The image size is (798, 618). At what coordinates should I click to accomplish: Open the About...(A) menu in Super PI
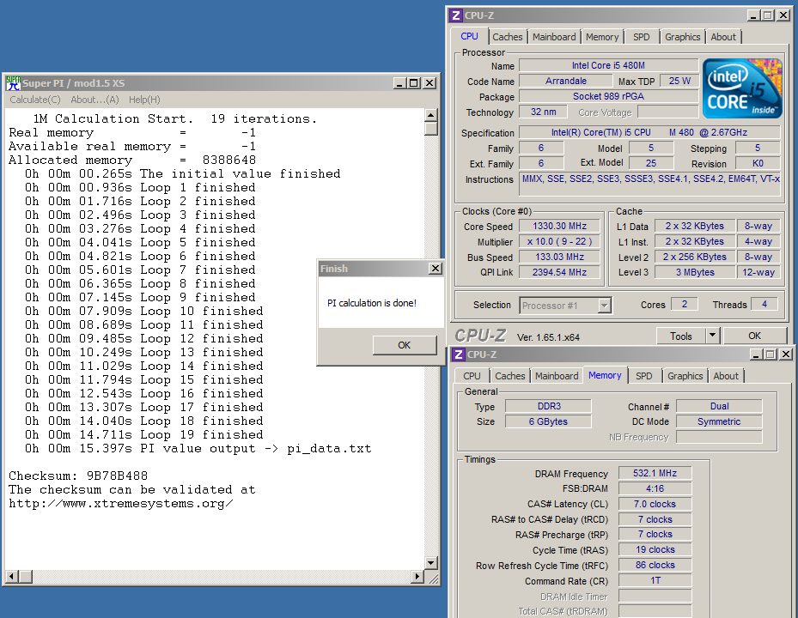click(x=94, y=100)
